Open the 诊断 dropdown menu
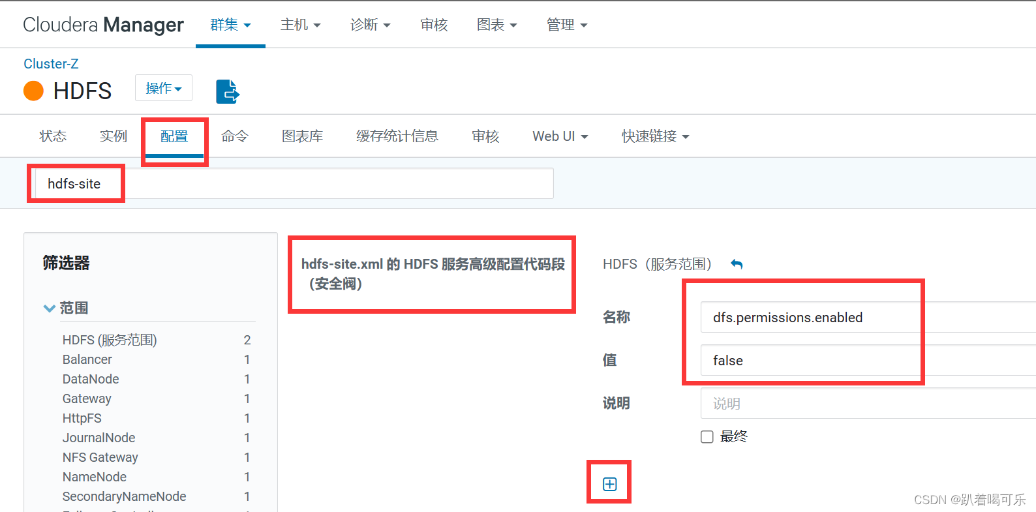Viewport: 1036px width, 512px height. point(370,25)
